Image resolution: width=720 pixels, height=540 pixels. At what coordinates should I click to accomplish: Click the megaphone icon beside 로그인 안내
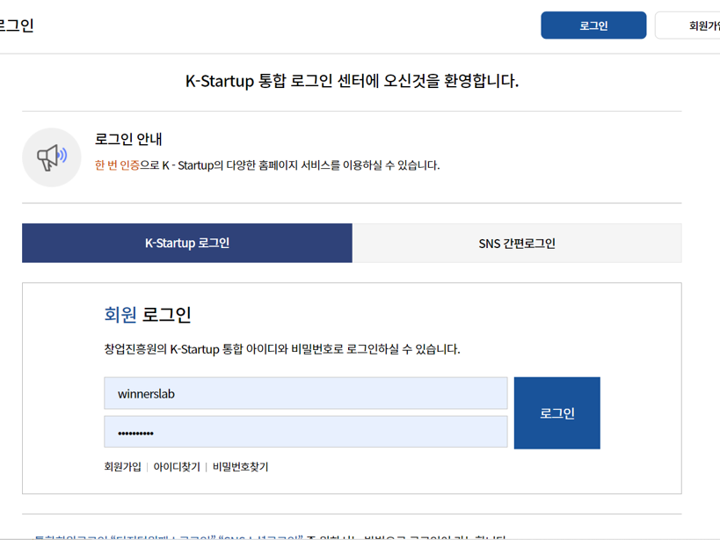coord(52,157)
